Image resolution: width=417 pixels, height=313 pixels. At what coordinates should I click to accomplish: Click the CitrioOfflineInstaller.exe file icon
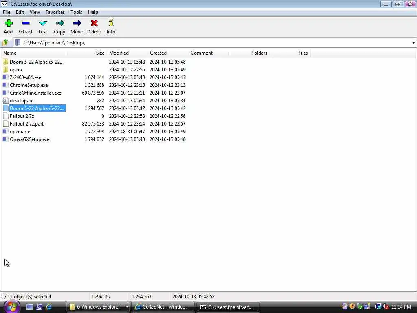click(x=6, y=93)
